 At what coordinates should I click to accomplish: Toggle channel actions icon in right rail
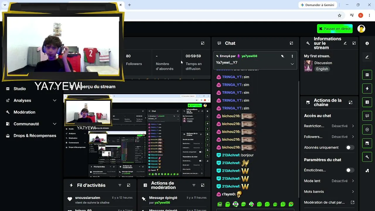pyautogui.click(x=367, y=143)
